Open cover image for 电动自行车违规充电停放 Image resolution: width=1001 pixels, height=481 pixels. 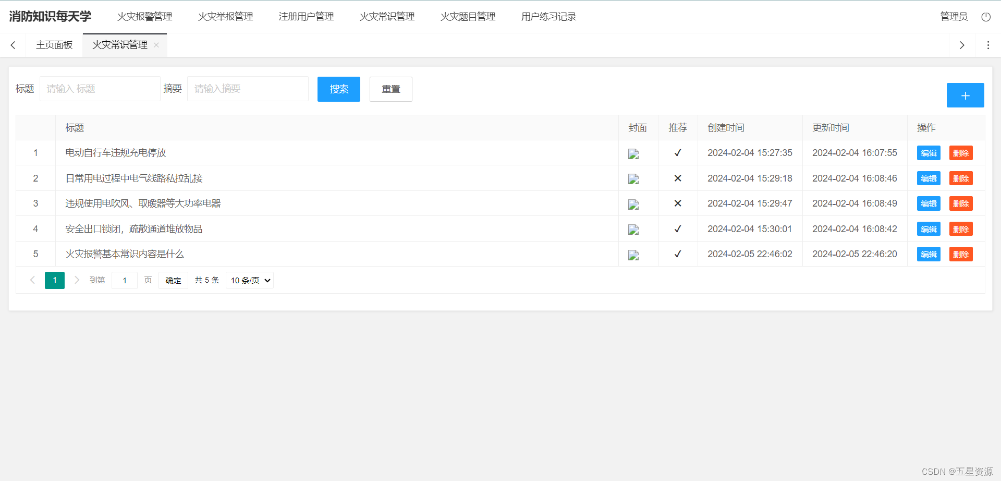click(x=633, y=154)
